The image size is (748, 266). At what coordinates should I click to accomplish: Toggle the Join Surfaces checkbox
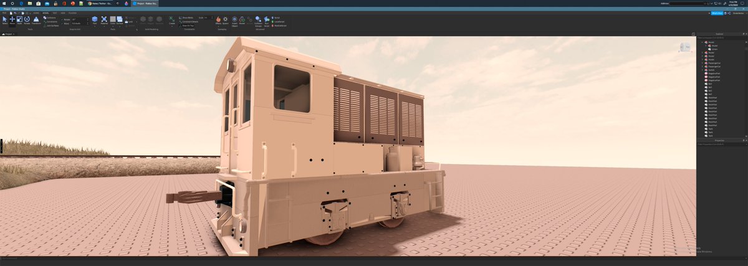52,26
